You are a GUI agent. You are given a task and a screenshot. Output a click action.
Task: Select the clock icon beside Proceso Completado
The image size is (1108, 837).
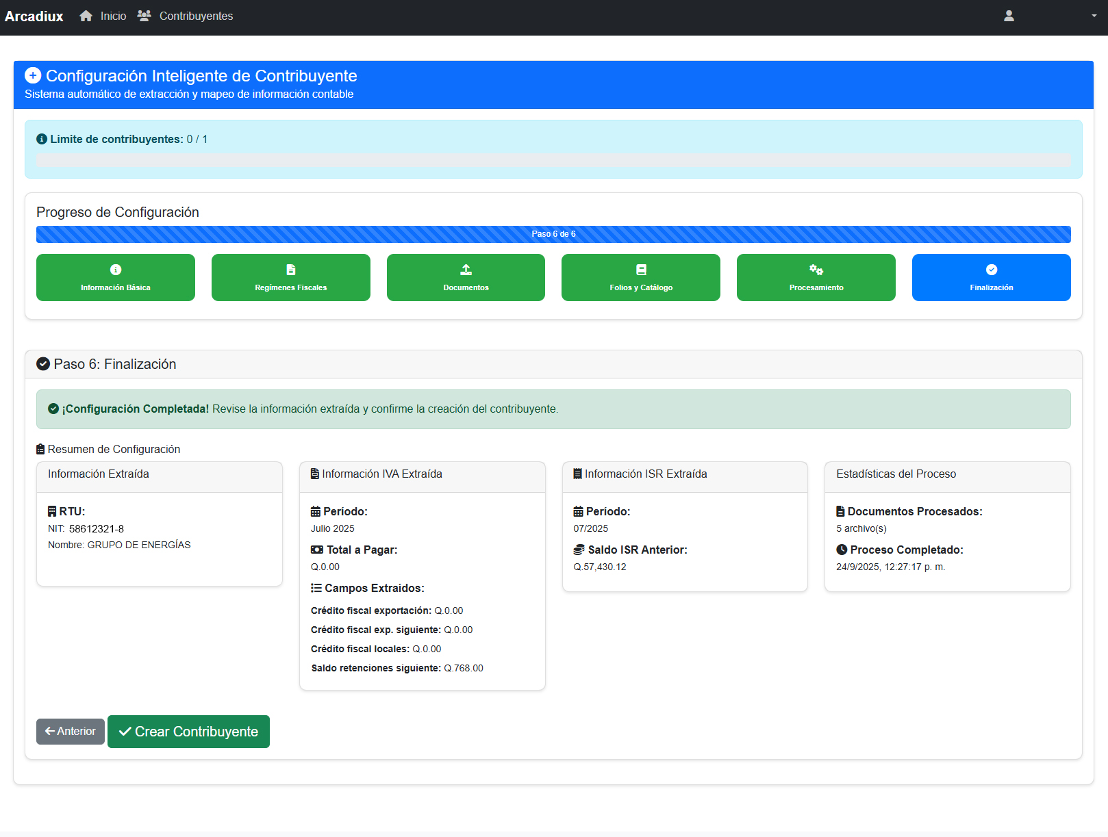(842, 550)
